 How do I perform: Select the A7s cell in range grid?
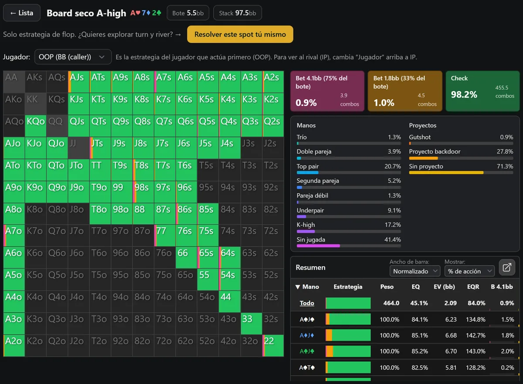(x=165, y=81)
